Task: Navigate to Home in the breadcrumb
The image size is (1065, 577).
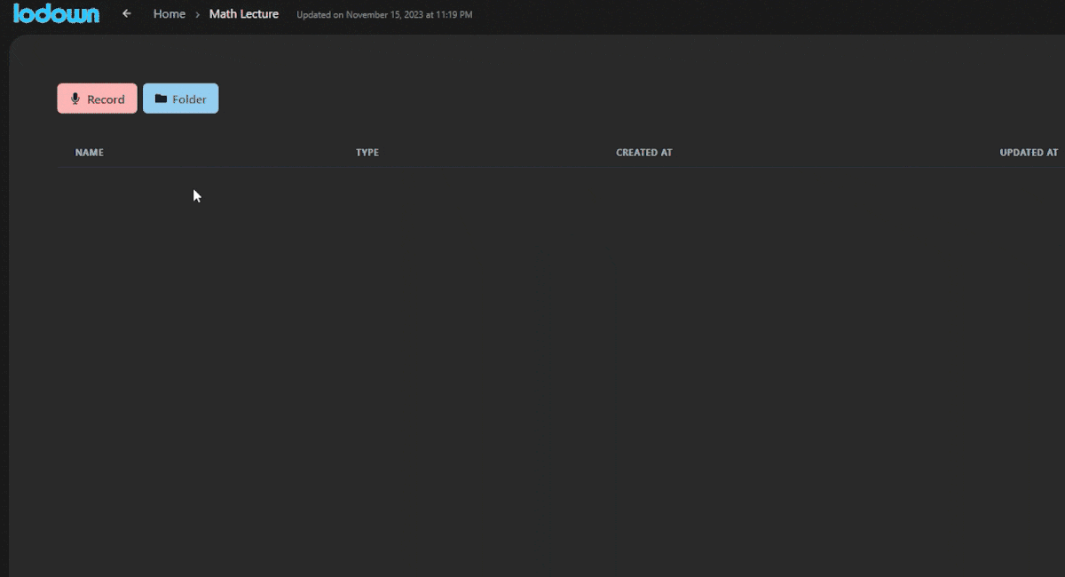Action: [x=169, y=14]
